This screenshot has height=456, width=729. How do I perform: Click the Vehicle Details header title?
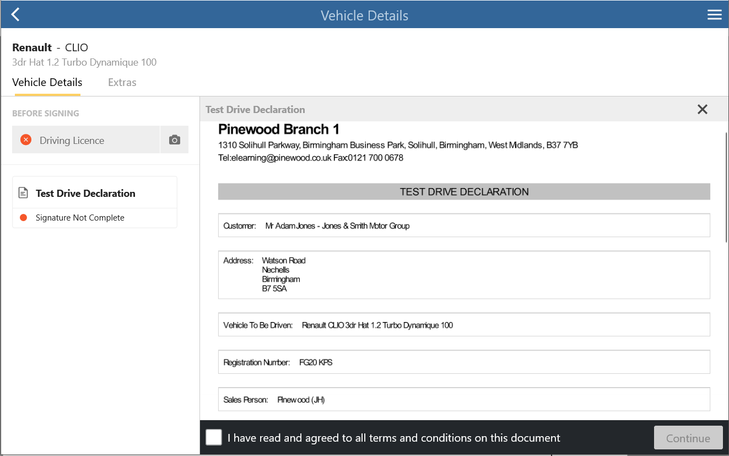(364, 15)
